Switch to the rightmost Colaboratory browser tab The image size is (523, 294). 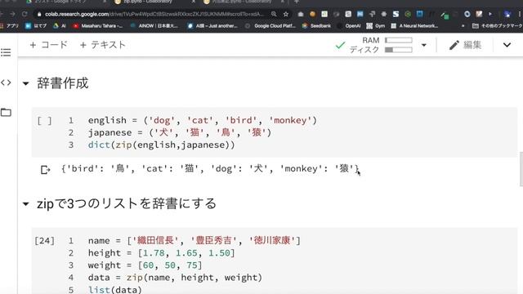click(x=244, y=2)
